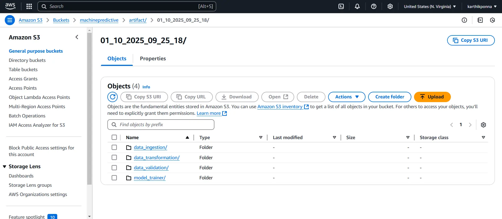
Task: Click external link icon after S3 inventory
Action: click(x=306, y=107)
